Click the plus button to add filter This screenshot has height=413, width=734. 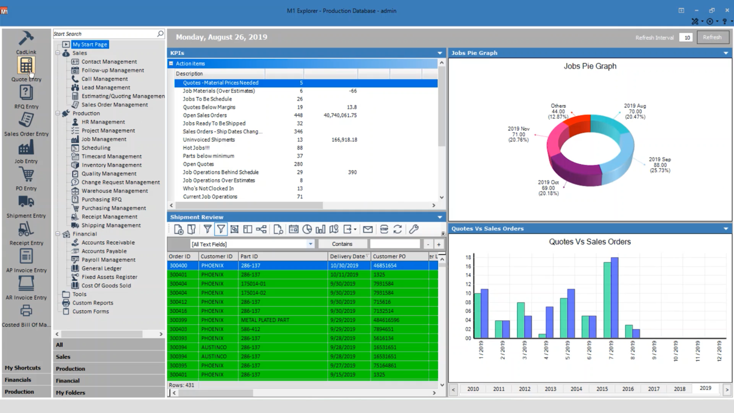click(x=439, y=244)
